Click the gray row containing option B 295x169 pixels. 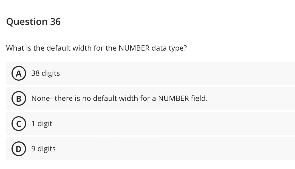(x=151, y=98)
